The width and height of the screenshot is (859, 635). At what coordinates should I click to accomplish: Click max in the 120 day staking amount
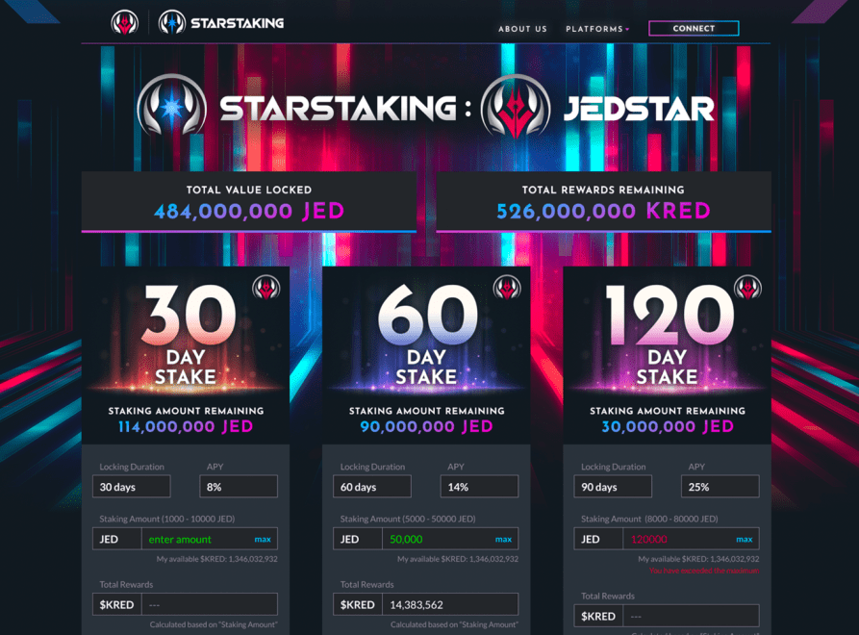point(744,540)
